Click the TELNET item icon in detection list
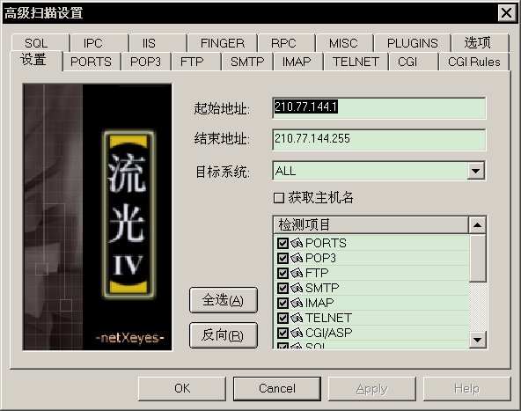Viewport: 521px width, 411px height. (297, 318)
